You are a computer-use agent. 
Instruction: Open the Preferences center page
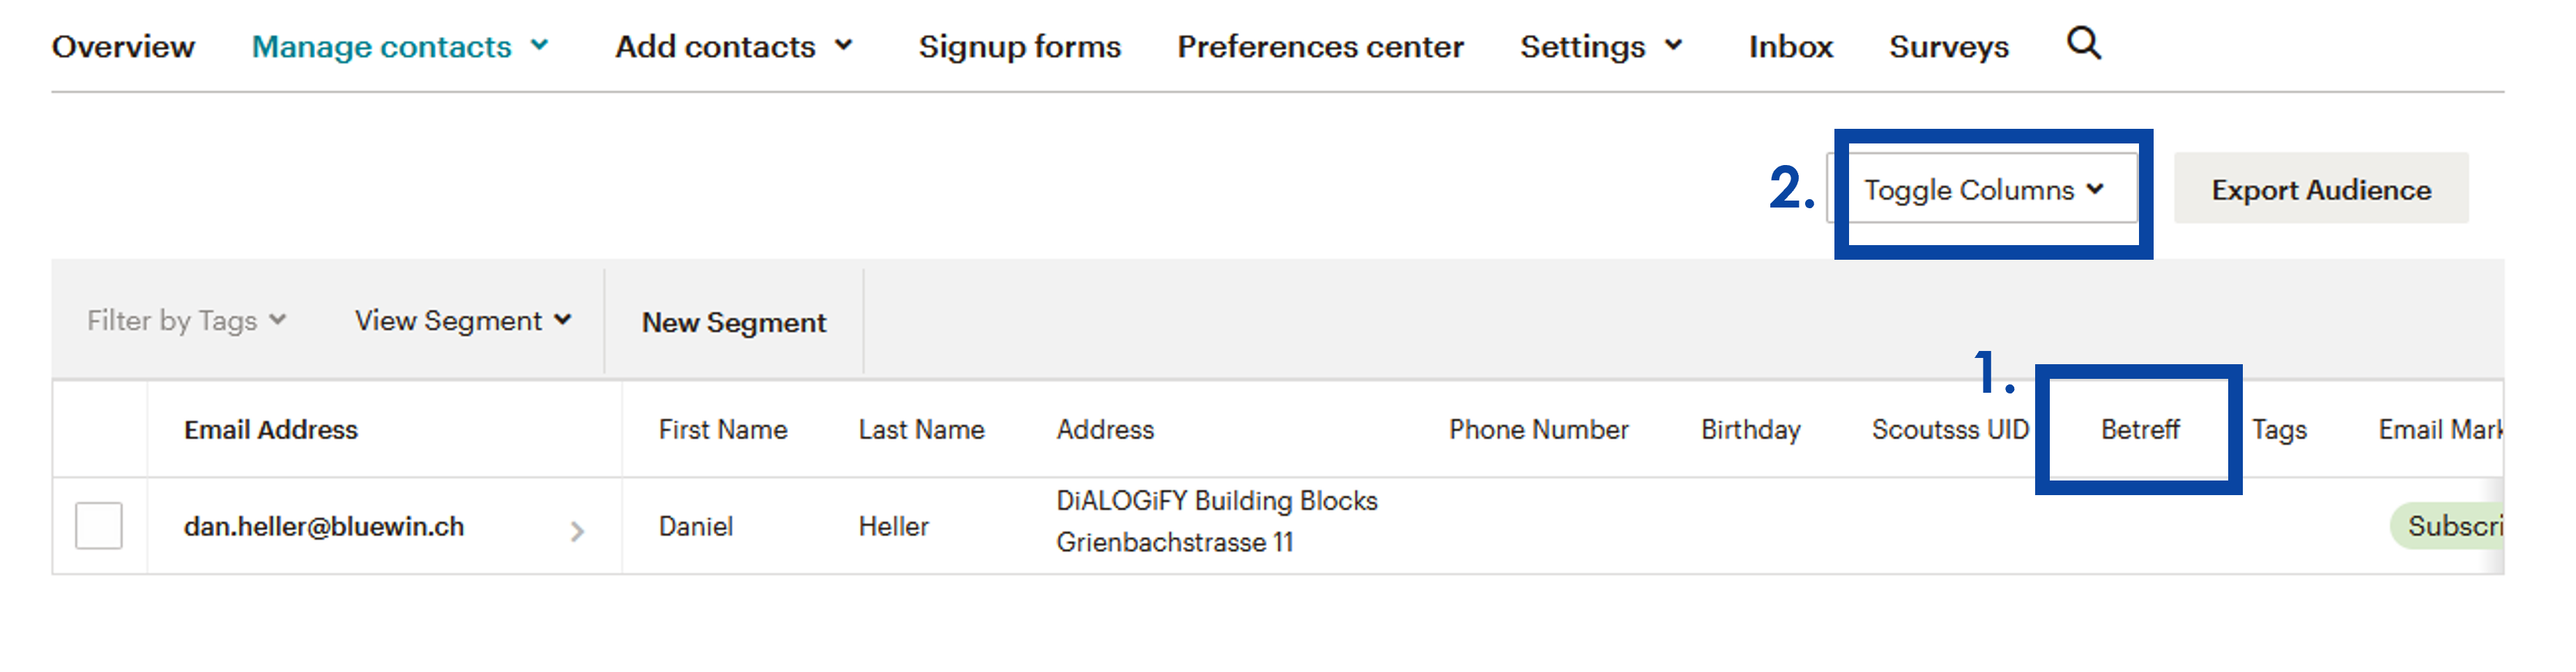point(1320,47)
